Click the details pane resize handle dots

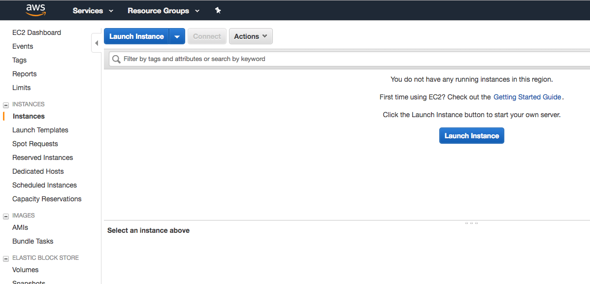(471, 223)
